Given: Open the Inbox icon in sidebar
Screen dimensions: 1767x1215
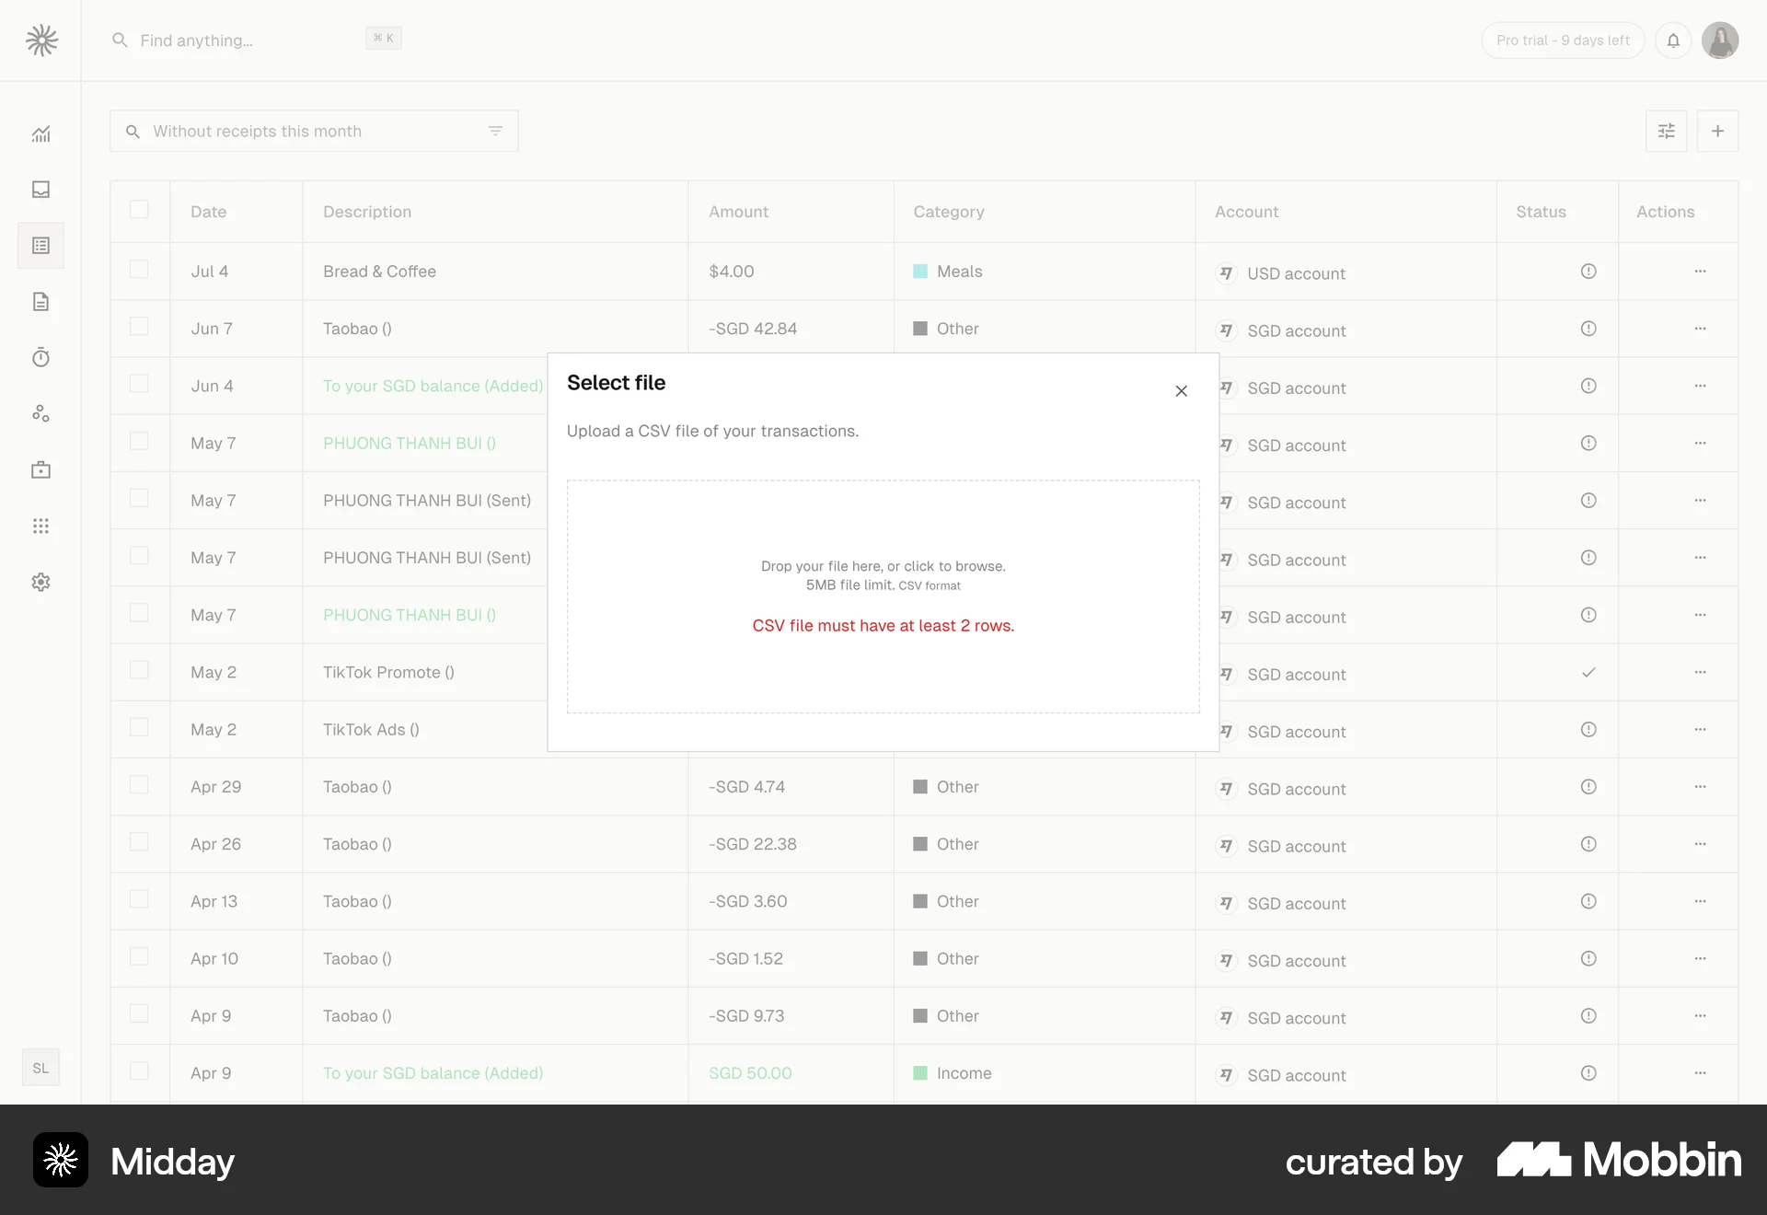Looking at the screenshot, I should [40, 190].
